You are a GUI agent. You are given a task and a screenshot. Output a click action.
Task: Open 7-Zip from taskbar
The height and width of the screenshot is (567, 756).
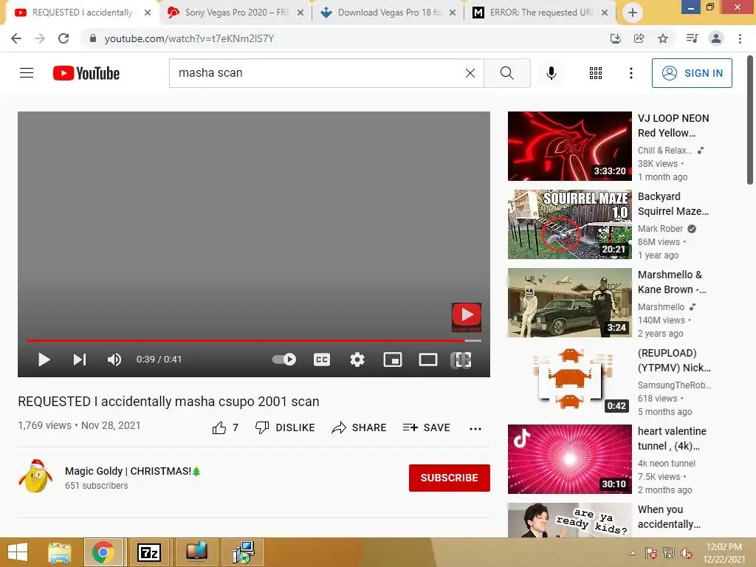pyautogui.click(x=149, y=552)
